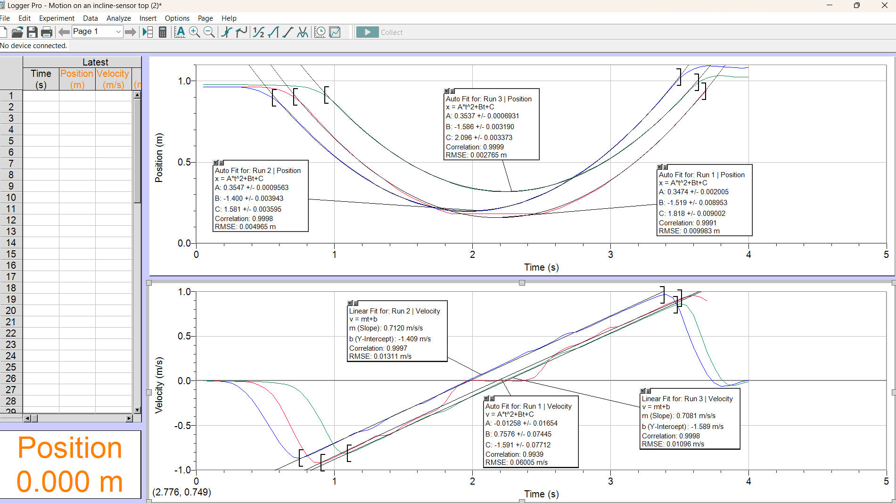Go to next page arrow
The height and width of the screenshot is (503, 896).
click(131, 32)
